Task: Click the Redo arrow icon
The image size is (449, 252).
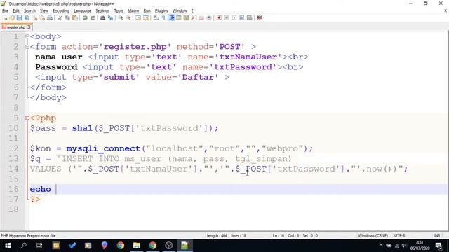Action: coord(93,18)
